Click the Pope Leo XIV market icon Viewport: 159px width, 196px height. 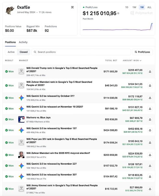(x=21, y=143)
